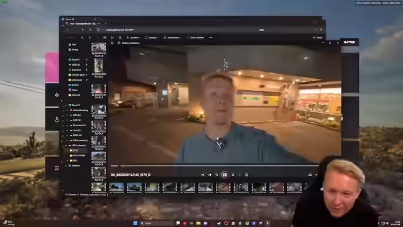Pause the playing DJI video
This screenshot has height=227, width=403.
225,175
